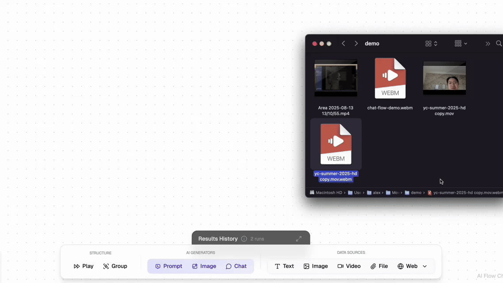Add a Prompt AI generator node

(168, 266)
